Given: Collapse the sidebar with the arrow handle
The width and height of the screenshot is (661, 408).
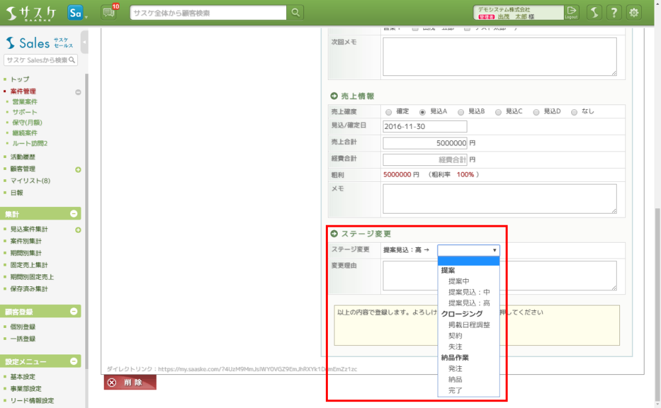Looking at the screenshot, I should [85, 42].
